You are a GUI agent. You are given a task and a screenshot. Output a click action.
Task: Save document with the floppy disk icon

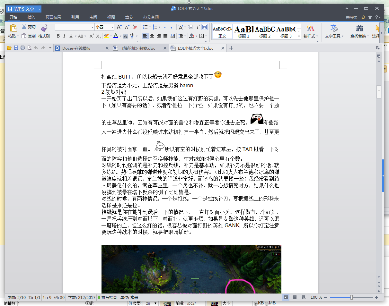point(16,48)
